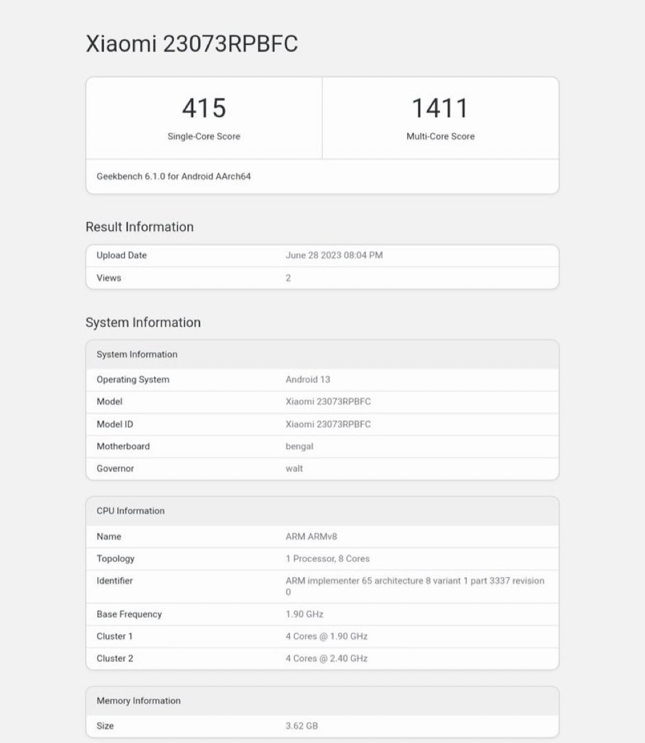The height and width of the screenshot is (743, 645).
Task: Click Geekbench 6.1.0 for Android AArch64 text
Action: click(x=173, y=177)
